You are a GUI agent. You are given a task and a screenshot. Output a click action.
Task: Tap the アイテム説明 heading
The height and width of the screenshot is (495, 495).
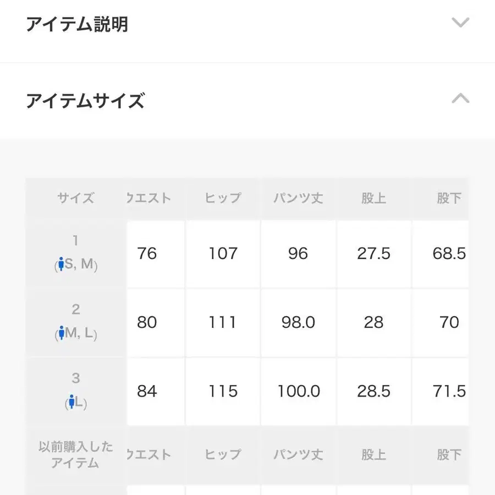coord(77,24)
